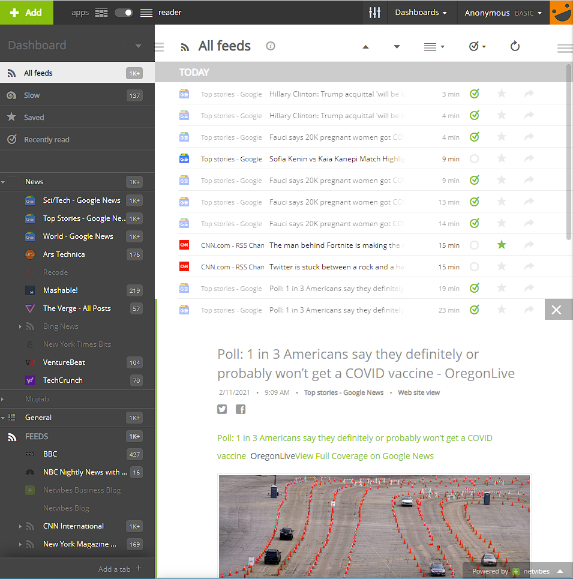Open the Dashboards dropdown menu
573x579 pixels.
(421, 13)
